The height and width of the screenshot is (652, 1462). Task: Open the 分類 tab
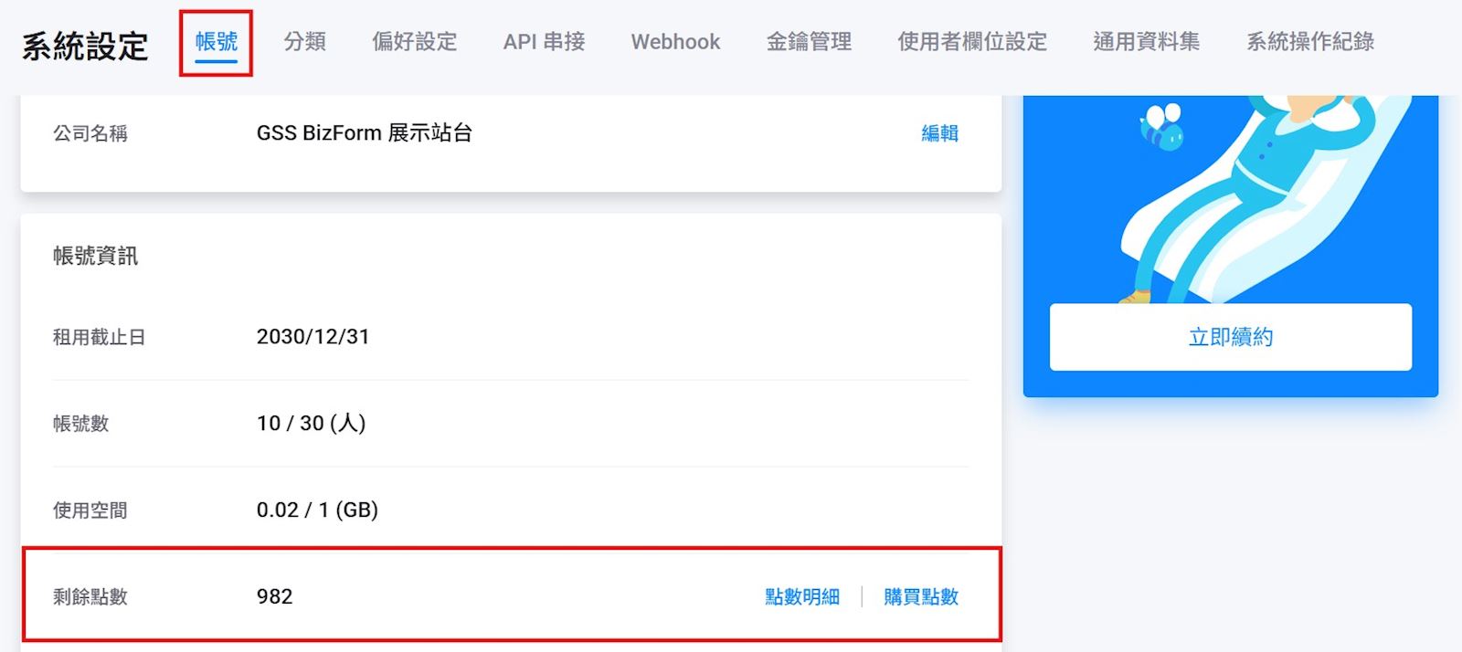304,42
